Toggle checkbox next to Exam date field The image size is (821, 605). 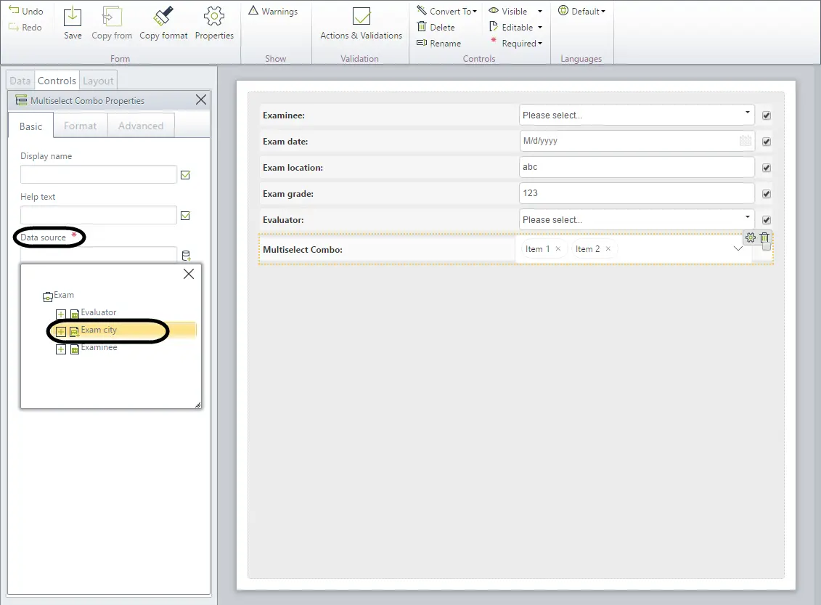click(767, 142)
